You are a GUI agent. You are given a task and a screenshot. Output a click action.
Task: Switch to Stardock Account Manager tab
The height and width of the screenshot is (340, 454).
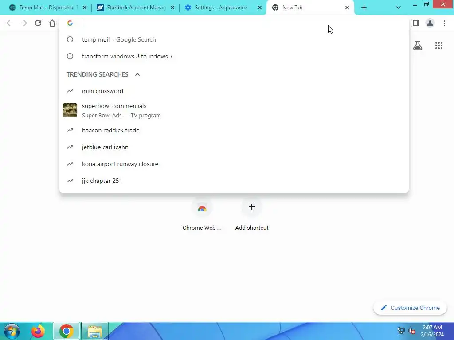point(135,8)
